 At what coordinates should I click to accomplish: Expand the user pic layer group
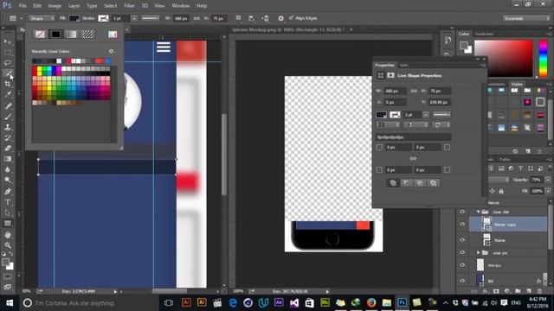coord(478,253)
